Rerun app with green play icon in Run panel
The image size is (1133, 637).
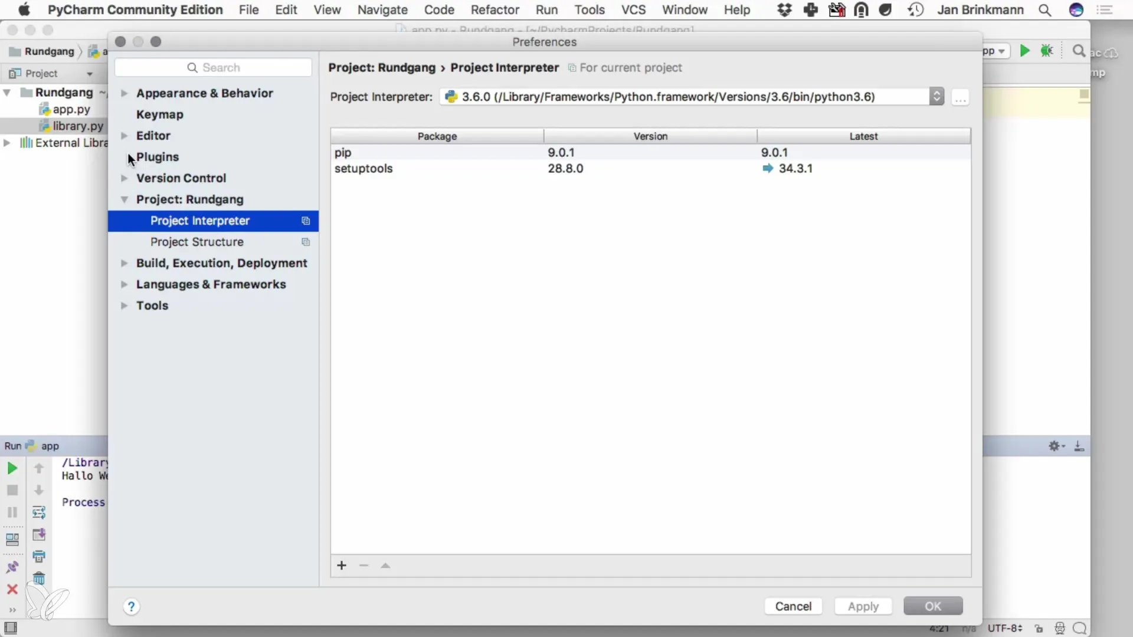(12, 468)
